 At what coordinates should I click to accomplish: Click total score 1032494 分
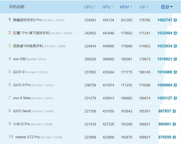(x=167, y=33)
